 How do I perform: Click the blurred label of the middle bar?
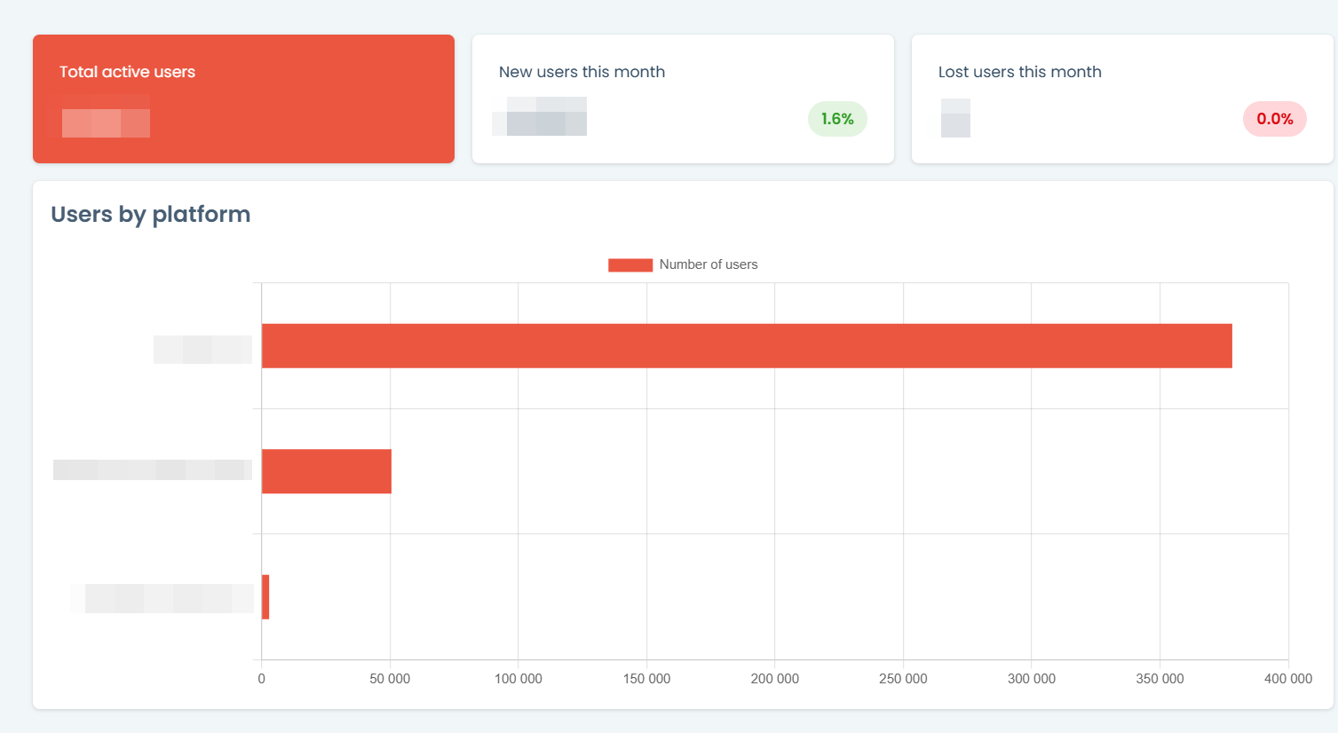coord(153,470)
